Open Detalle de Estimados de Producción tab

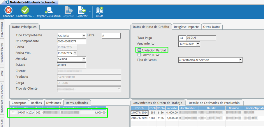pyautogui.click(x=214, y=103)
